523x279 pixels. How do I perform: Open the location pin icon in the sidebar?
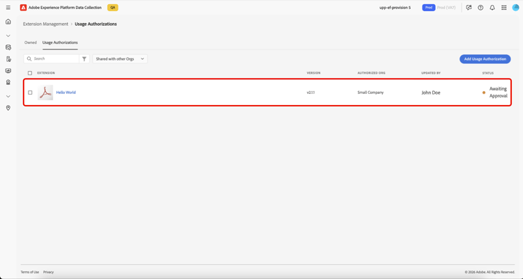click(8, 108)
